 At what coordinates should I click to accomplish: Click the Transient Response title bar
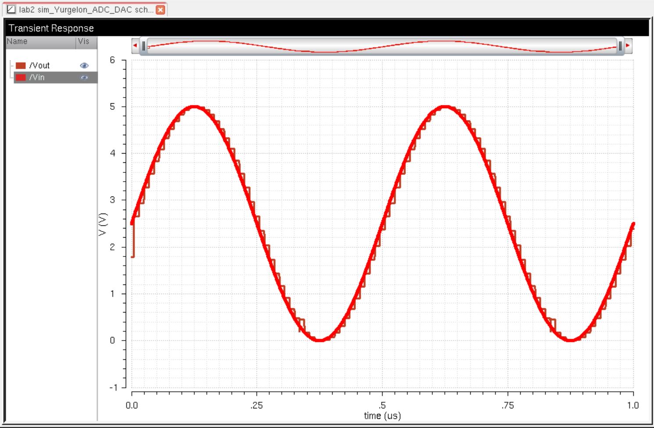point(327,28)
